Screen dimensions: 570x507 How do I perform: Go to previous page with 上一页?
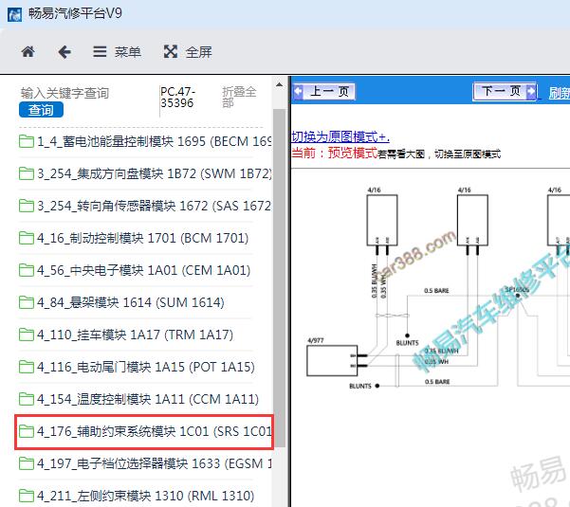324,91
